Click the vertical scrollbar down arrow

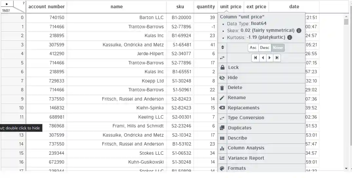(346, 168)
